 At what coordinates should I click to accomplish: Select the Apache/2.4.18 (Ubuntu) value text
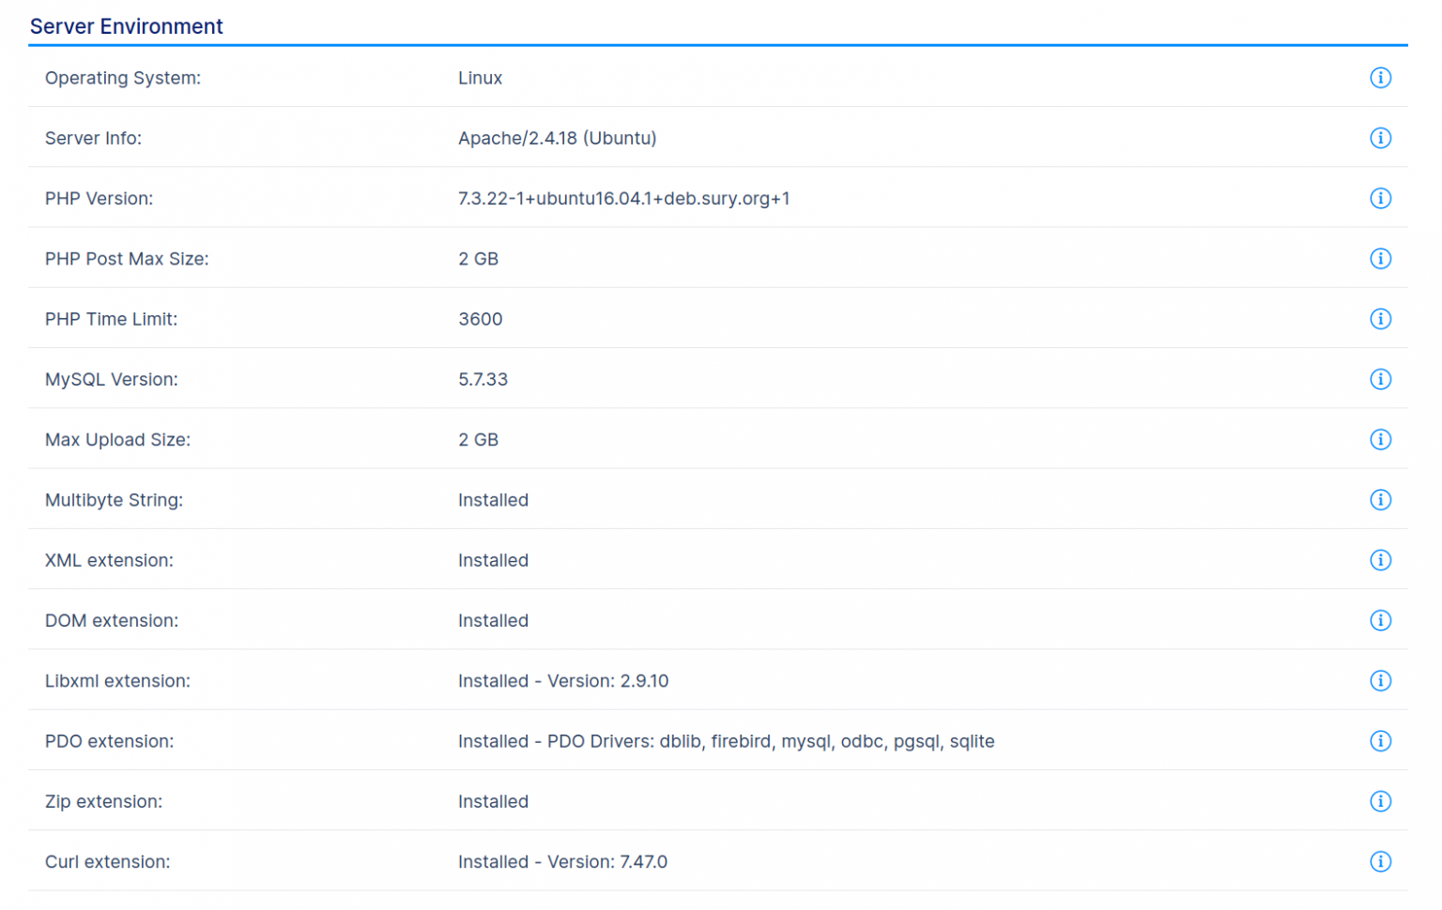pos(558,138)
